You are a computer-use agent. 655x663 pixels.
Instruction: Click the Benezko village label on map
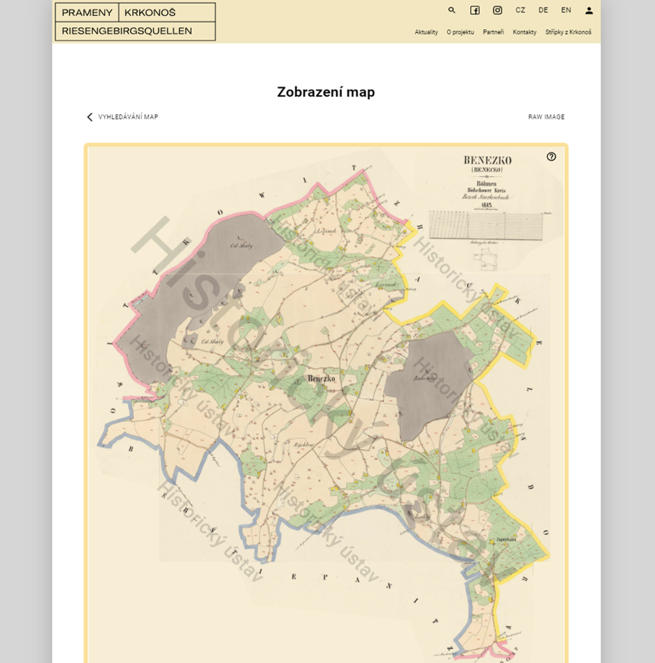click(x=321, y=378)
